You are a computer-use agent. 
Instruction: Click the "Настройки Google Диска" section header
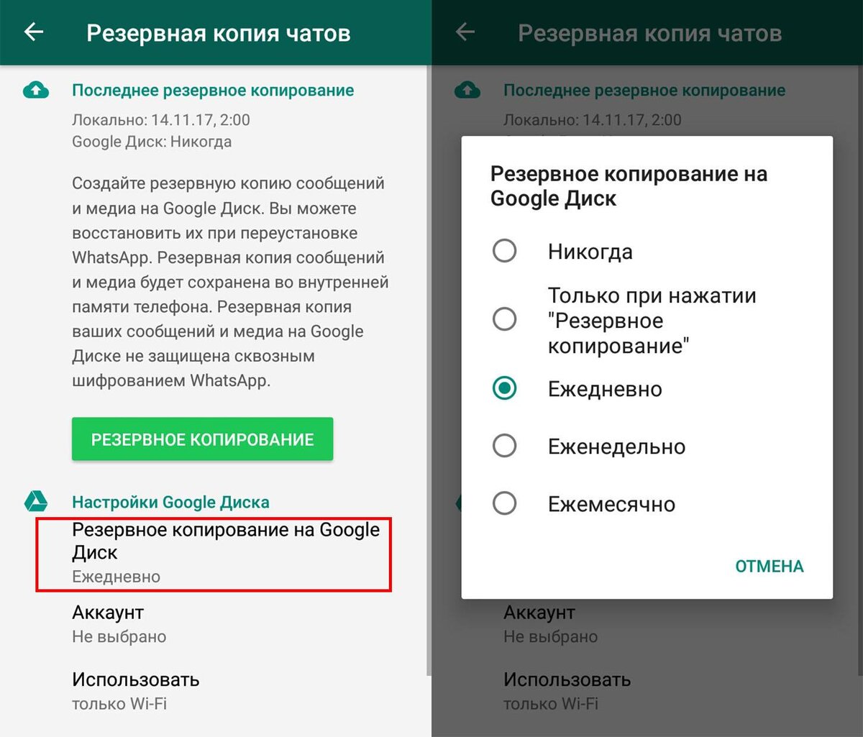170,502
